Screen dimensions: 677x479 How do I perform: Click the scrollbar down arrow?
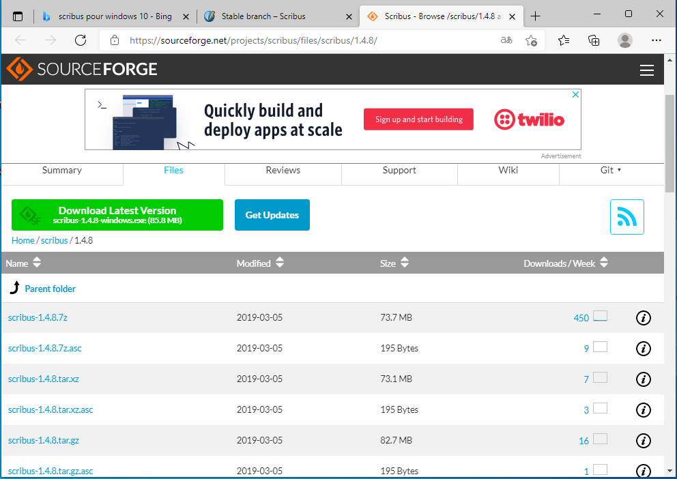point(669,471)
